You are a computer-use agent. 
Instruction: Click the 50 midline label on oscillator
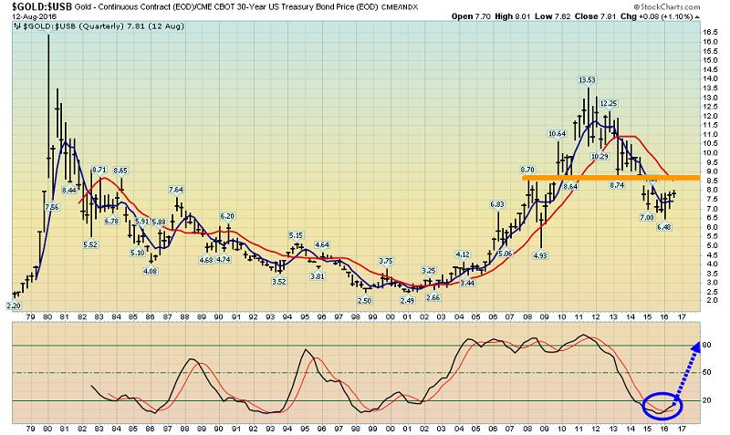pyautogui.click(x=706, y=373)
